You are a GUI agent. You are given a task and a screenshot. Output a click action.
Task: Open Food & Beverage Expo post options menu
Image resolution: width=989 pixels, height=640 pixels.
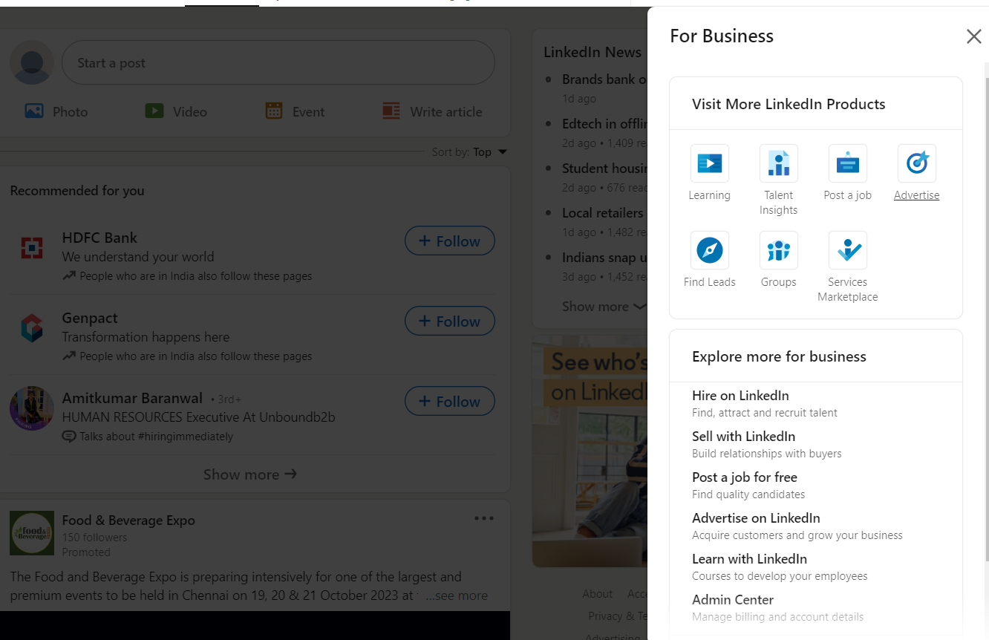pyautogui.click(x=483, y=519)
